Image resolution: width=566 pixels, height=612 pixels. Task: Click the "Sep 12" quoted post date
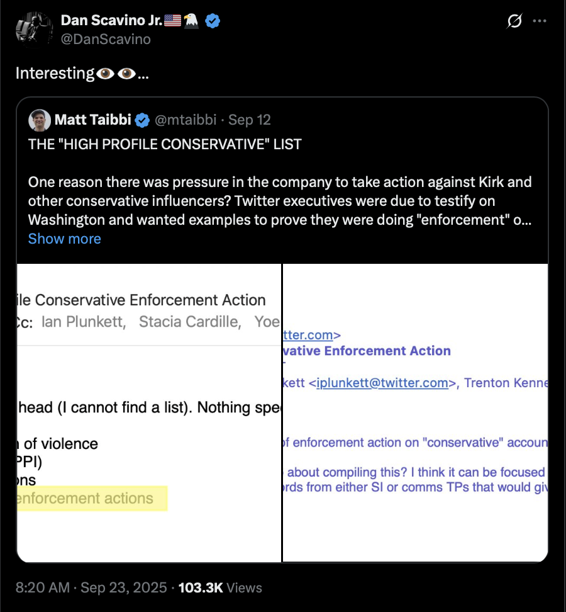pyautogui.click(x=250, y=120)
